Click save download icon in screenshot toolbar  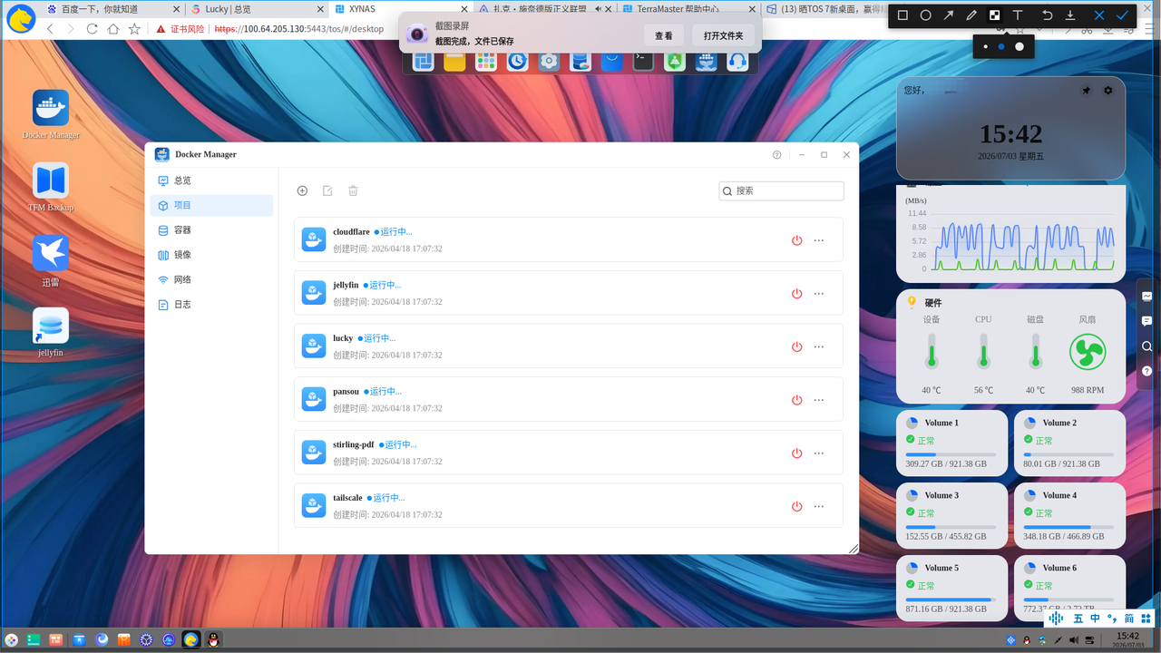point(1070,15)
